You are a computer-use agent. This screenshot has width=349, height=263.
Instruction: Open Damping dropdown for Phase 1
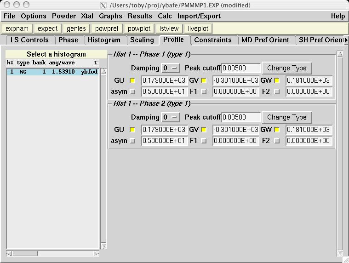[x=171, y=68]
